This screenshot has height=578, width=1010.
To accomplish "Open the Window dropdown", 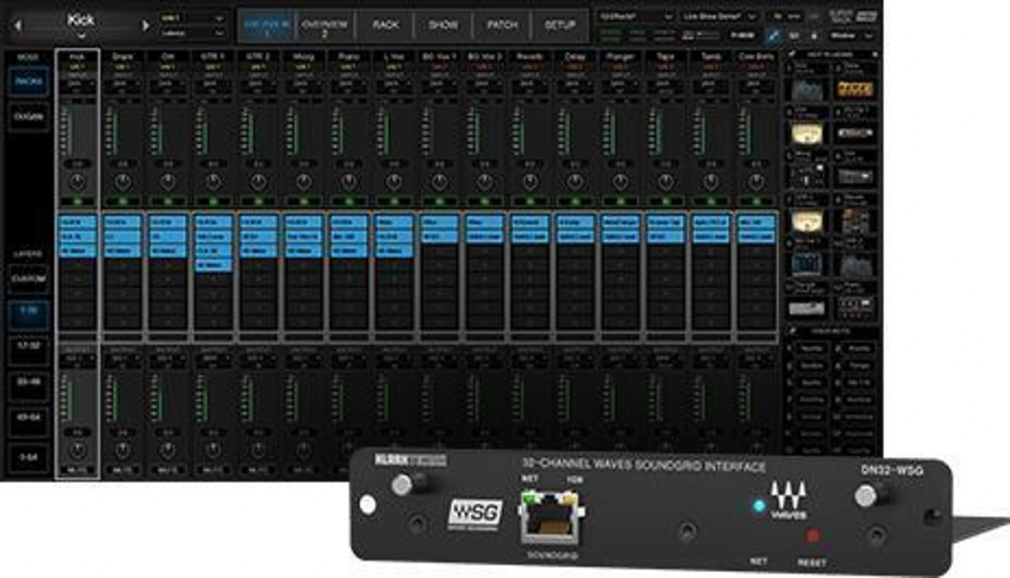I will click(x=851, y=35).
